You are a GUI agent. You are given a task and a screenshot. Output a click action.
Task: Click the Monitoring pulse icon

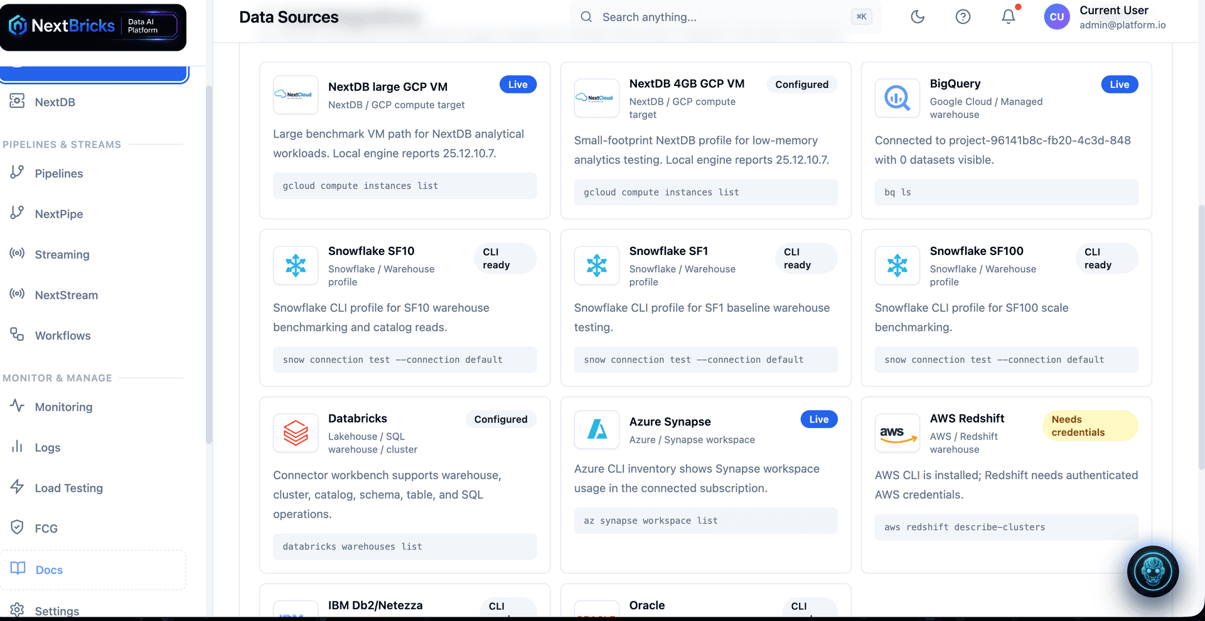(x=17, y=406)
